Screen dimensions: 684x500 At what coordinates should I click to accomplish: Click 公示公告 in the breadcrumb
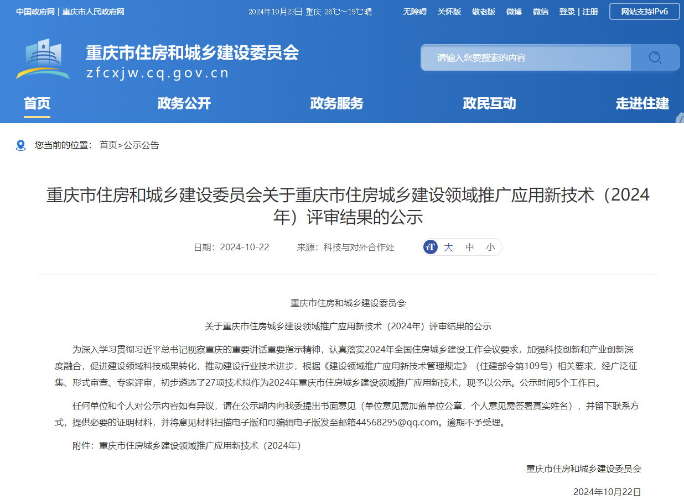pyautogui.click(x=141, y=145)
